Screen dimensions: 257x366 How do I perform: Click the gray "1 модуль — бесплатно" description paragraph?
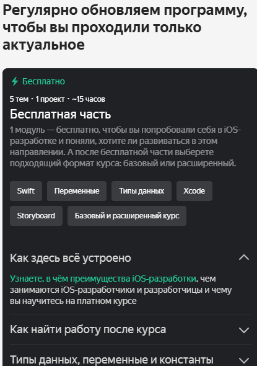tap(125, 146)
